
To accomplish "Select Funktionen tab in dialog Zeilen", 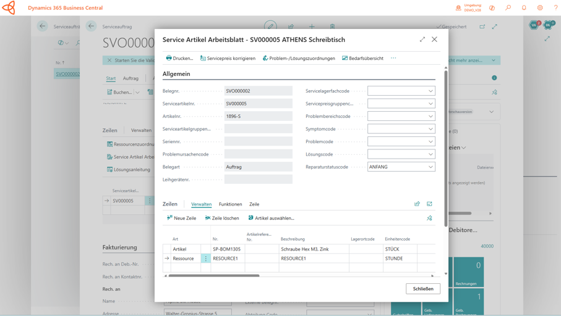I will click(231, 204).
